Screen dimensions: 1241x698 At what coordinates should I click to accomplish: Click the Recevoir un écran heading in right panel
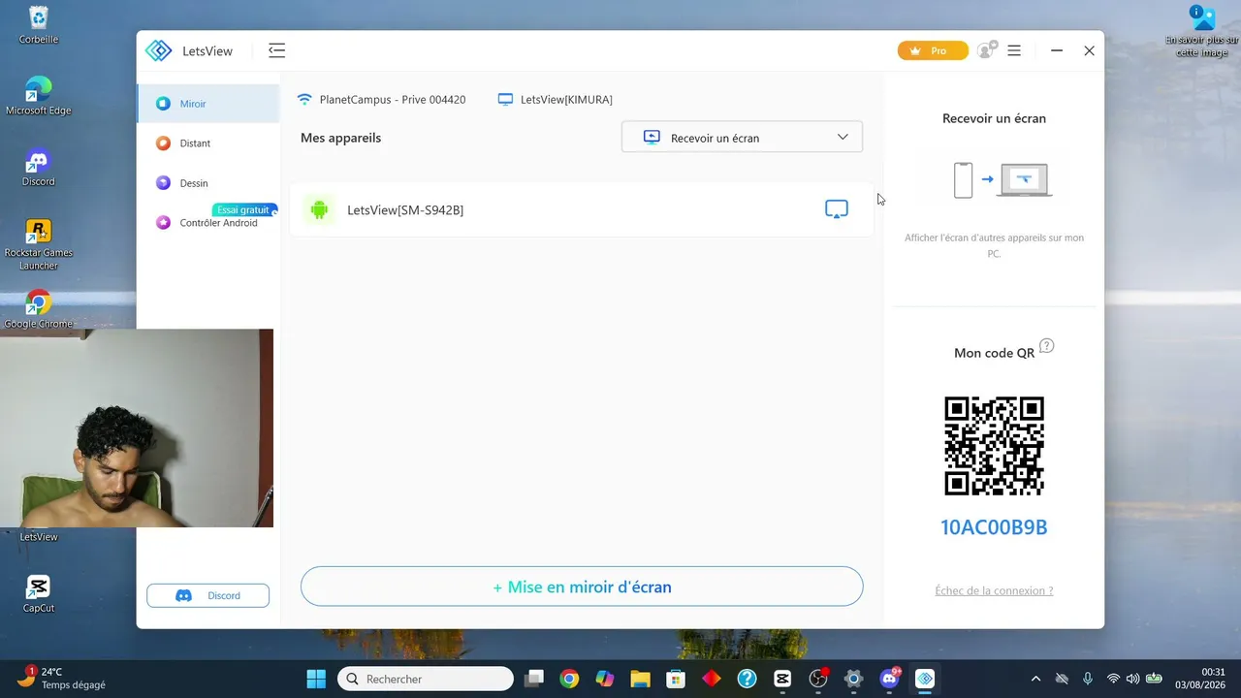tap(994, 118)
